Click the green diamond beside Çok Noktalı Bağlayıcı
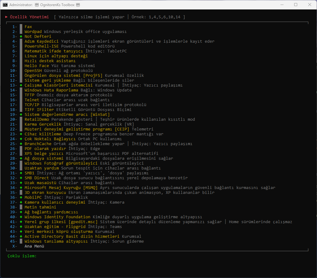This screenshot has height=278, width=317. 21,139
